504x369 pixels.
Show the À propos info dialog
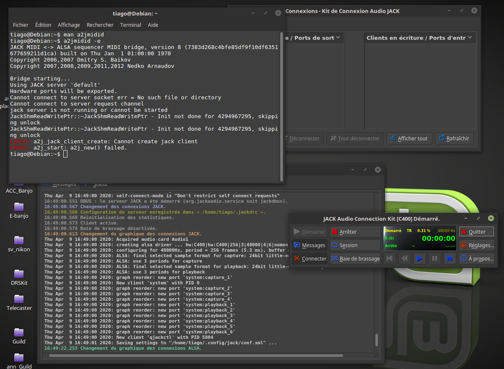coord(476,258)
